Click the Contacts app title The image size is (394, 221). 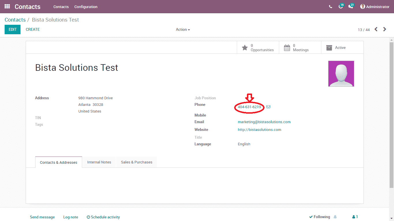pyautogui.click(x=28, y=7)
